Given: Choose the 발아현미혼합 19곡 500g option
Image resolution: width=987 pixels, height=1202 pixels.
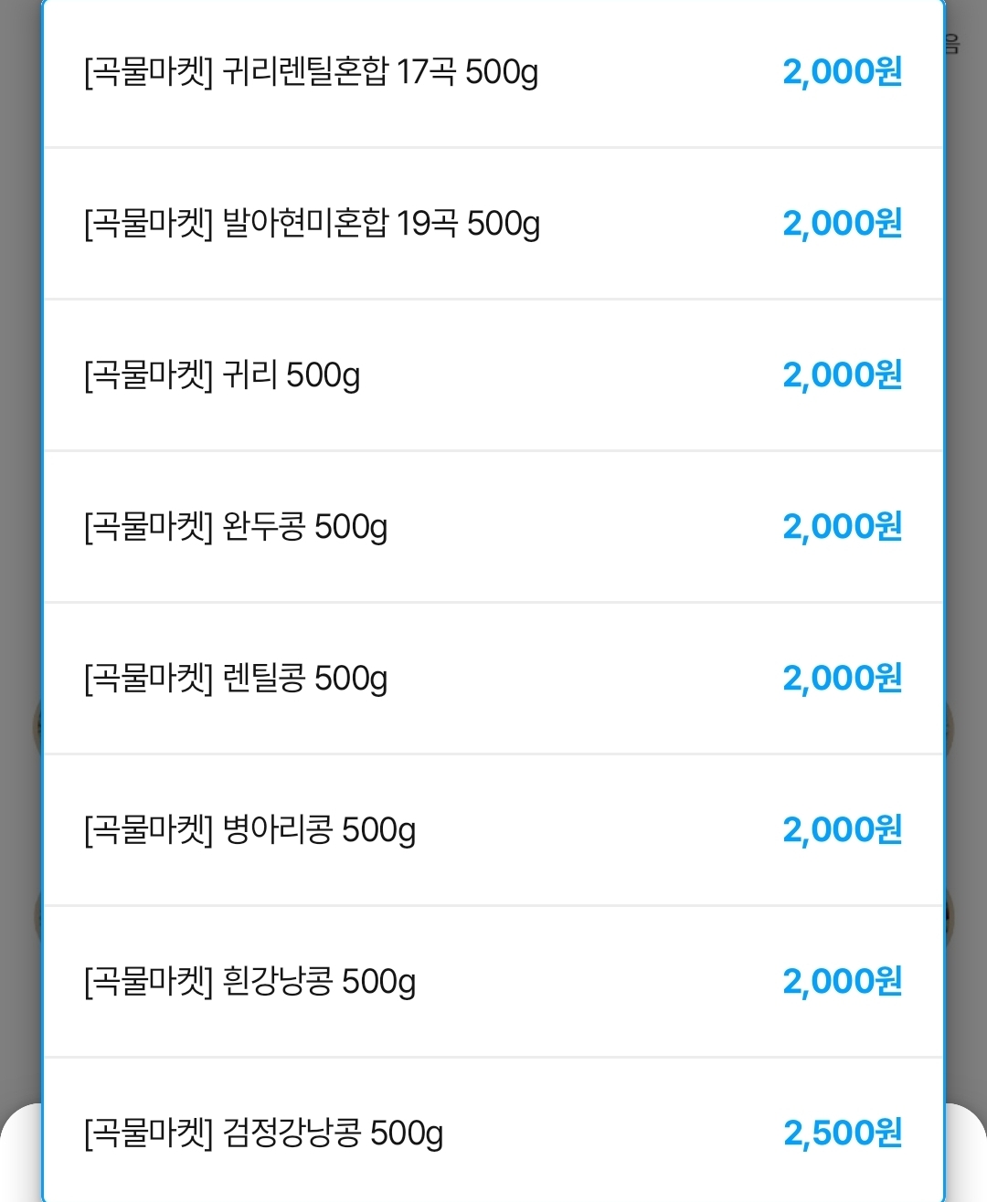Looking at the screenshot, I should click(x=312, y=223).
